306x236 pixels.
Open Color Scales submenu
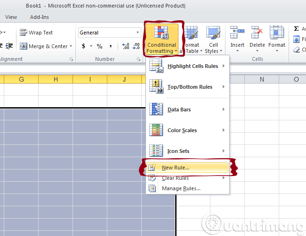tap(187, 130)
